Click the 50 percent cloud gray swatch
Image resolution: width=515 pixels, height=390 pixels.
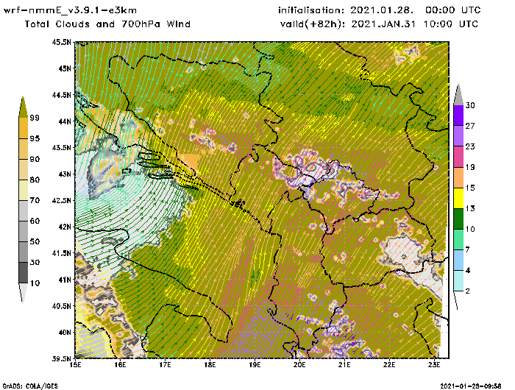coord(24,252)
